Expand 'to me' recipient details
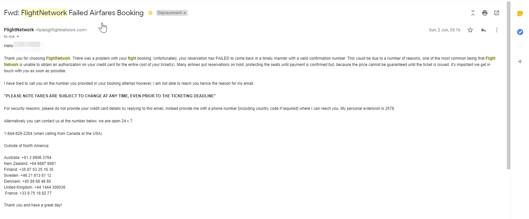 (18, 37)
